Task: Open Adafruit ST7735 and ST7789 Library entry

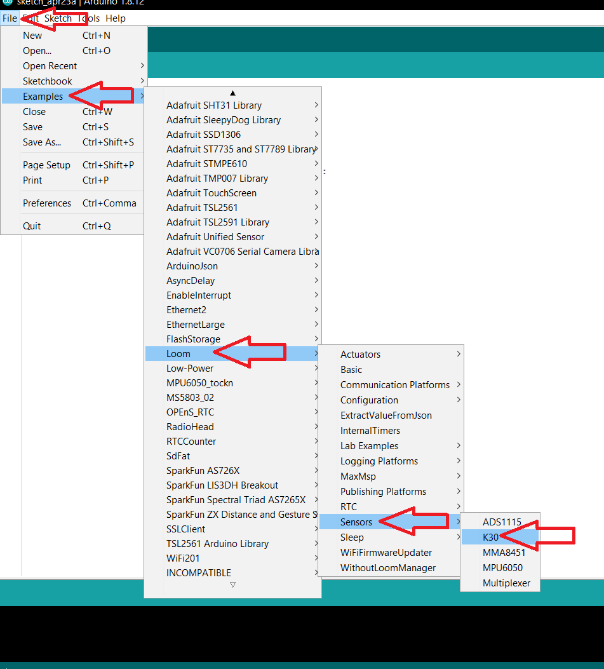Action: (x=232, y=149)
